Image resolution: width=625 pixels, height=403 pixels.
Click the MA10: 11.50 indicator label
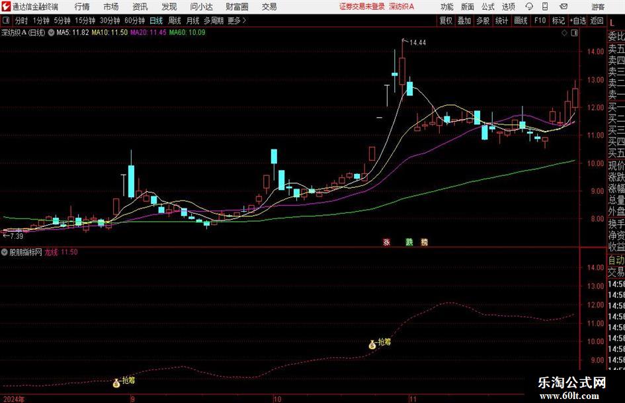[x=110, y=32]
